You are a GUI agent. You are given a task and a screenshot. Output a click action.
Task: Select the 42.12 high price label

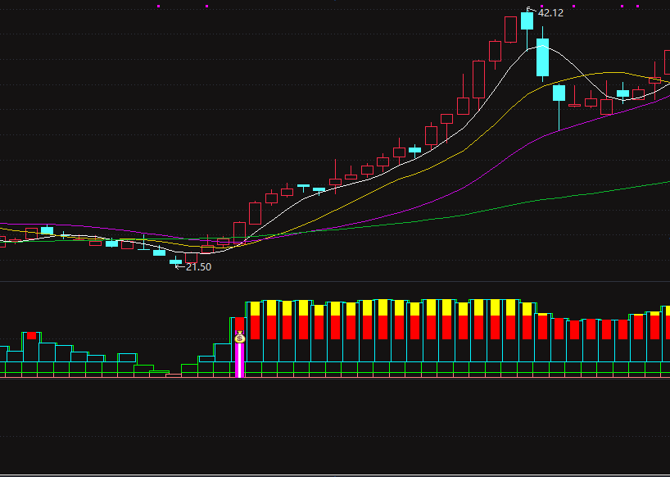coord(550,13)
